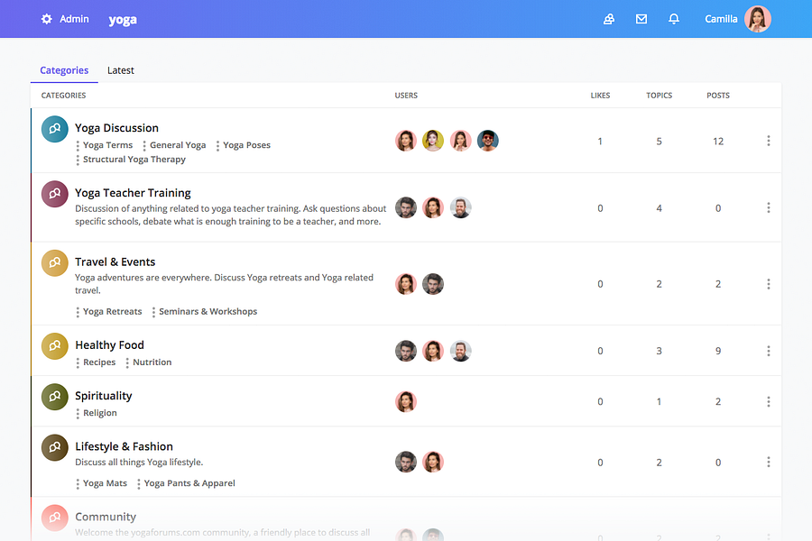Switch to the Categories tab
This screenshot has height=541, width=812.
64,70
